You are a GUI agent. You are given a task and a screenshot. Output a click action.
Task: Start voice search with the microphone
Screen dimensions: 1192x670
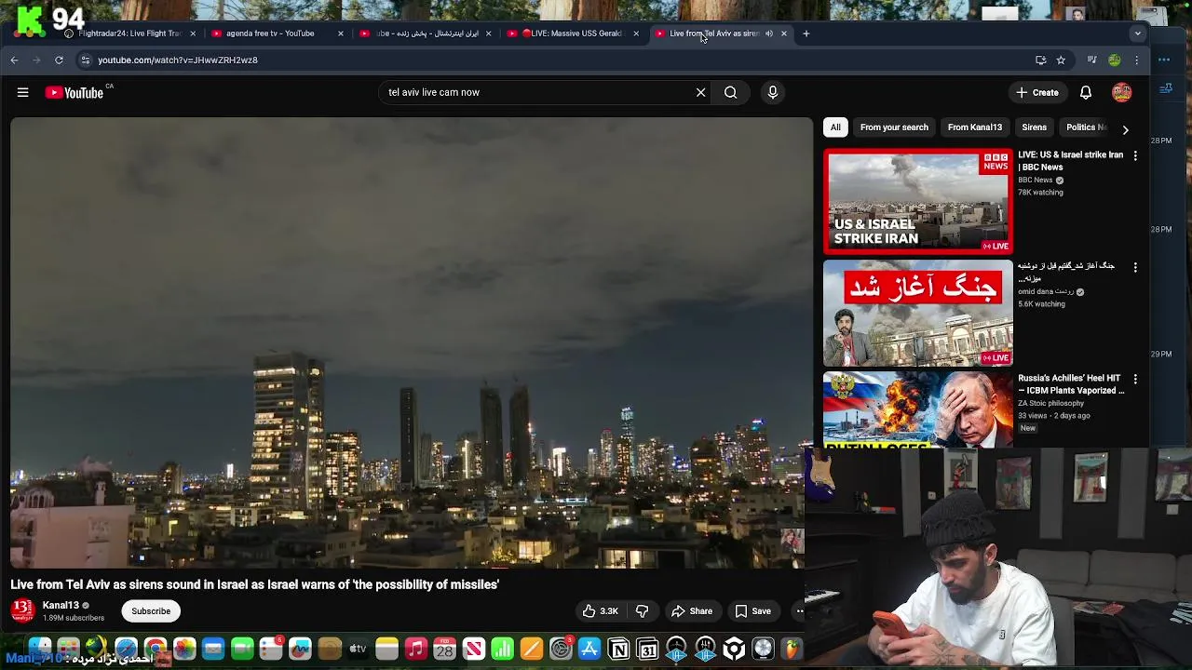pos(772,92)
